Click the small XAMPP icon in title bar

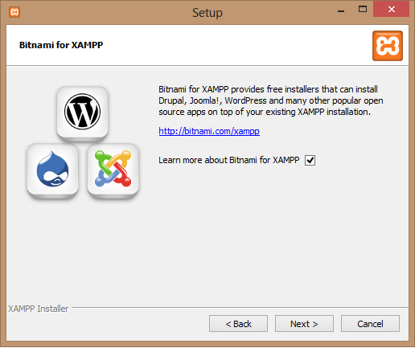(x=14, y=12)
